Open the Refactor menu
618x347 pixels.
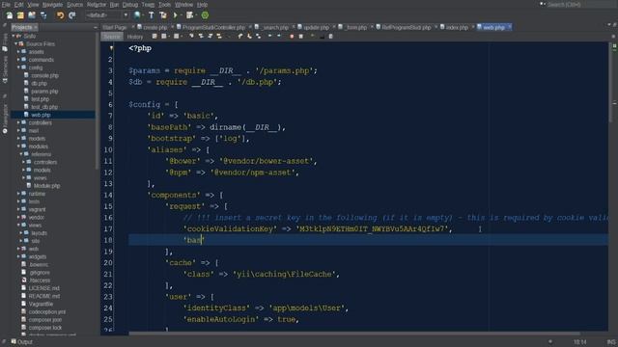[97, 5]
